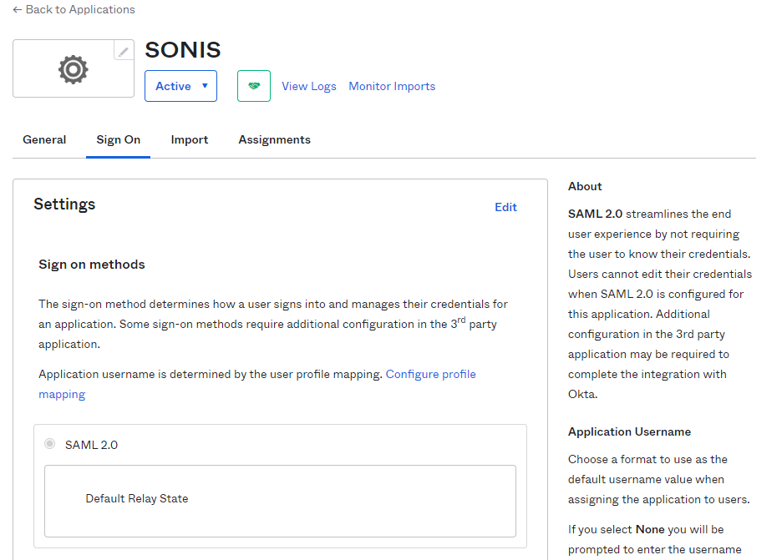Click the Edit link in Settings
The width and height of the screenshot is (782, 560).
(505, 207)
